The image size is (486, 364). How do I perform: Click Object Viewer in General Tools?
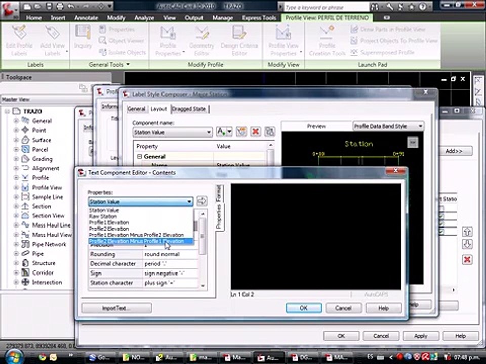point(121,41)
